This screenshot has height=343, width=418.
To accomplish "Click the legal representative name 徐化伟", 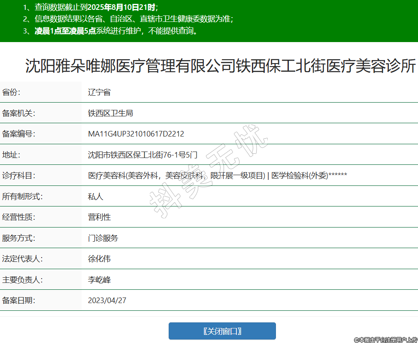I will 99,259.
